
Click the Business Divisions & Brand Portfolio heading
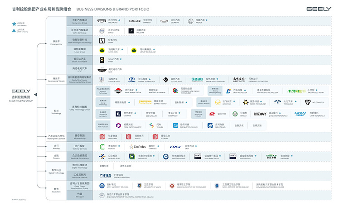(x=113, y=10)
